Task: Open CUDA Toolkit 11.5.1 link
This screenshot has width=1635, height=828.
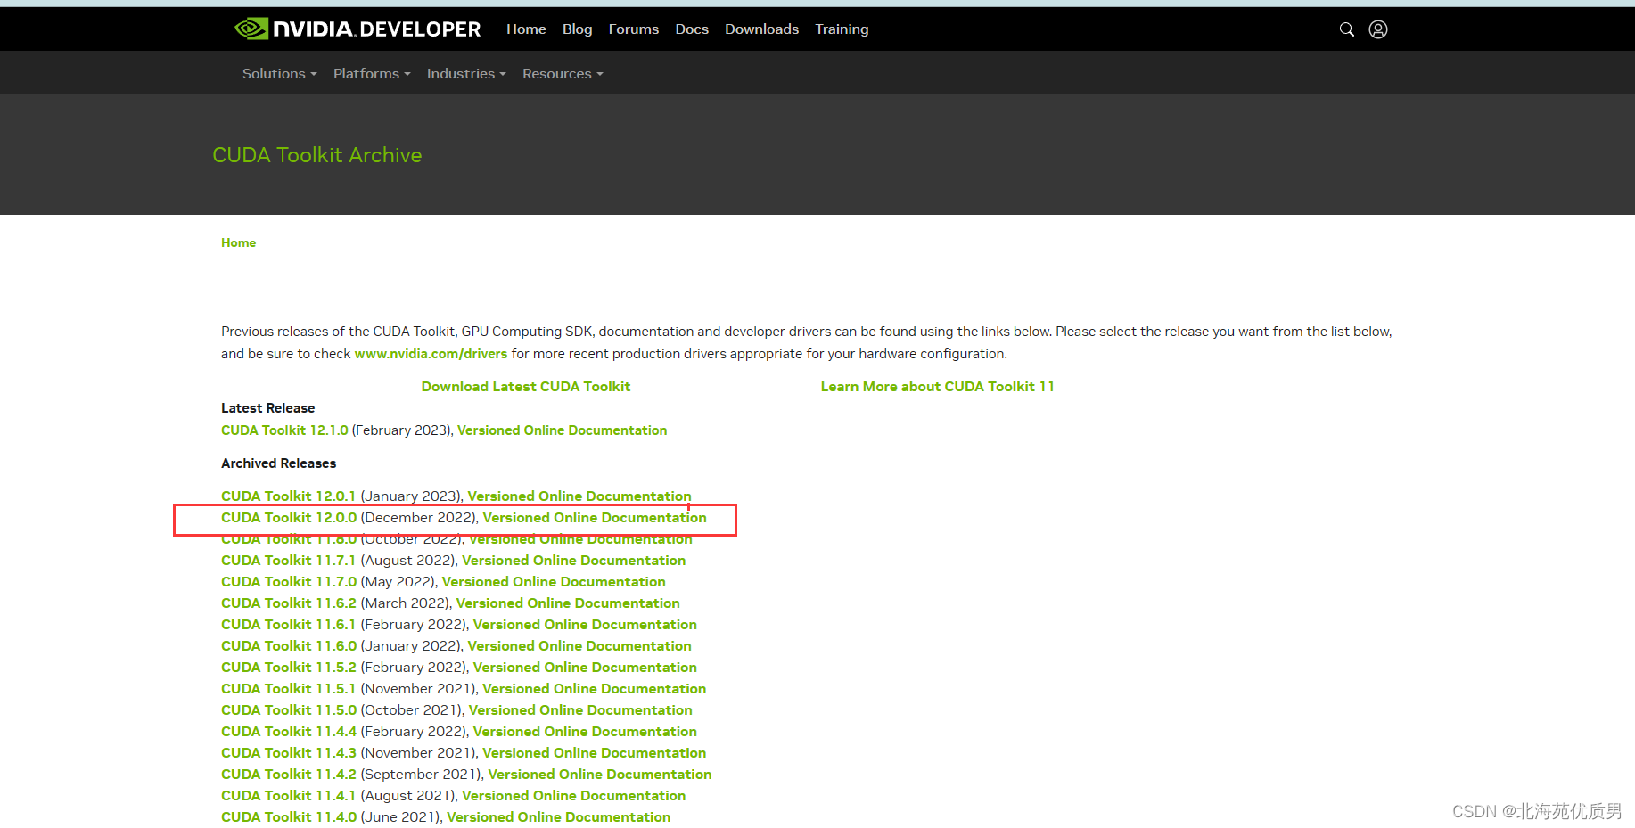Action: tap(288, 689)
